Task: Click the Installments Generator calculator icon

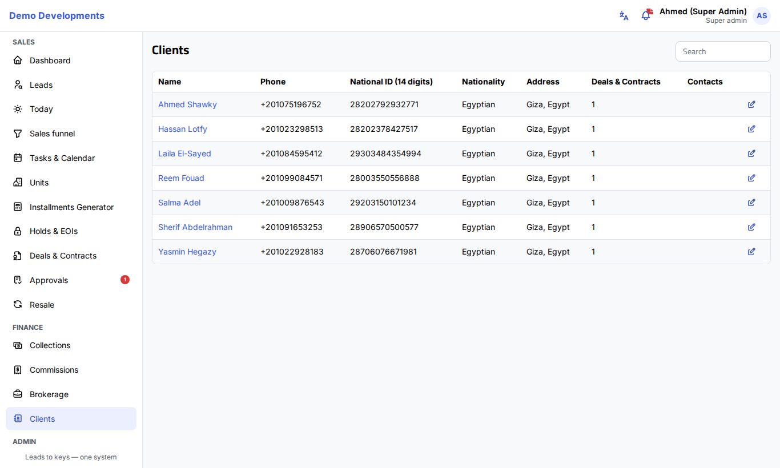Action: (18, 207)
